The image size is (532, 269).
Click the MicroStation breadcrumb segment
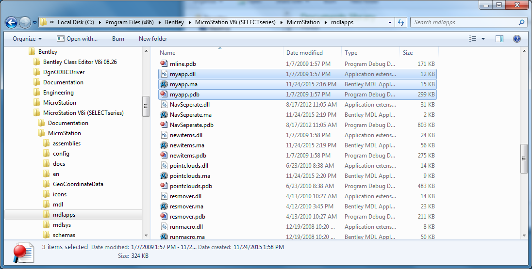(x=303, y=22)
